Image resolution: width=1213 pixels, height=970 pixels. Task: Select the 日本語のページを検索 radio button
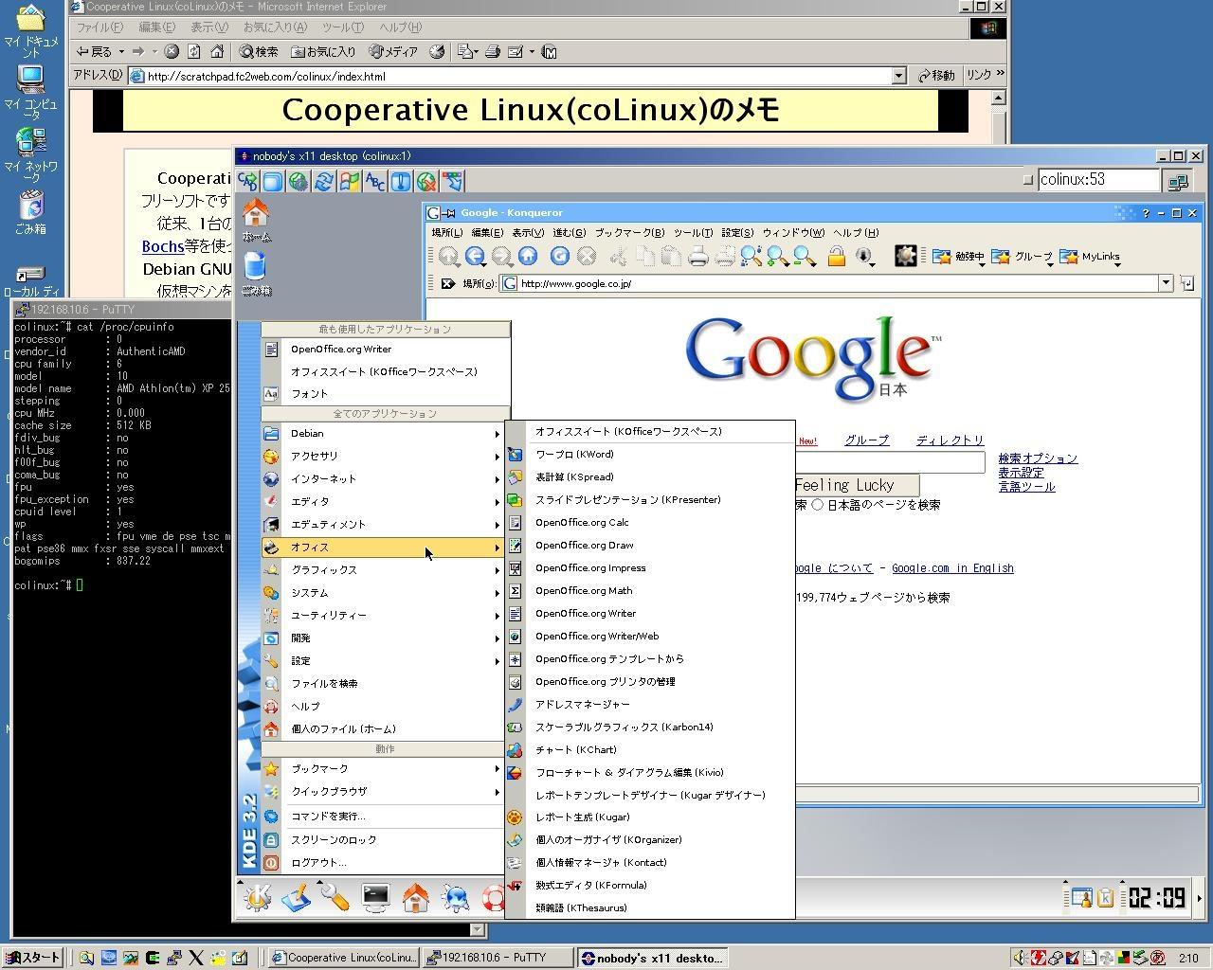(x=817, y=505)
